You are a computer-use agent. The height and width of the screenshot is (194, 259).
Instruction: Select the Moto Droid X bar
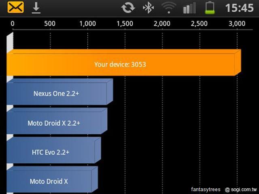tap(52, 179)
